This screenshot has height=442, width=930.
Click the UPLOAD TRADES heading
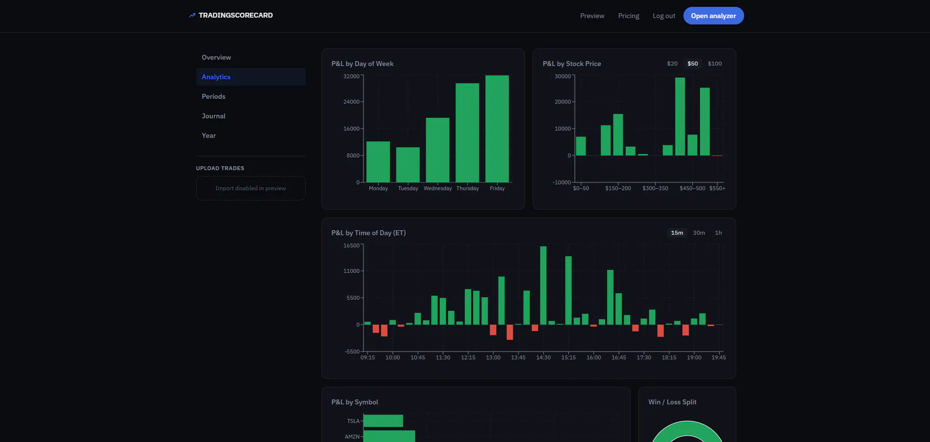220,168
